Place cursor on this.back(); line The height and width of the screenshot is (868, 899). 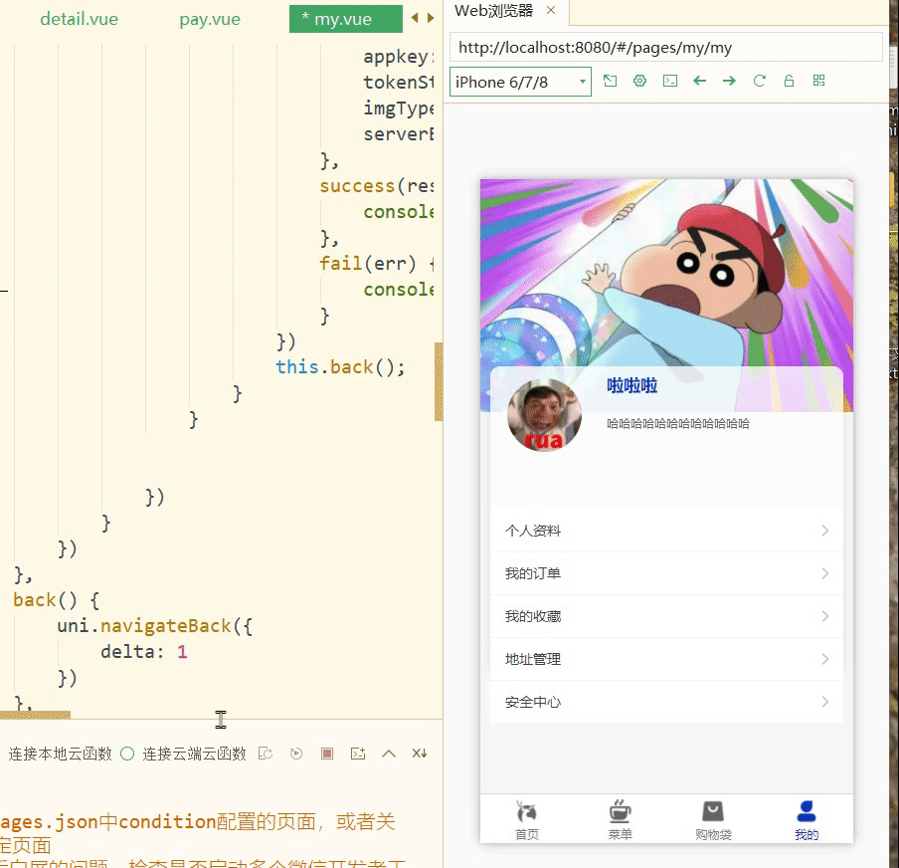click(x=340, y=367)
